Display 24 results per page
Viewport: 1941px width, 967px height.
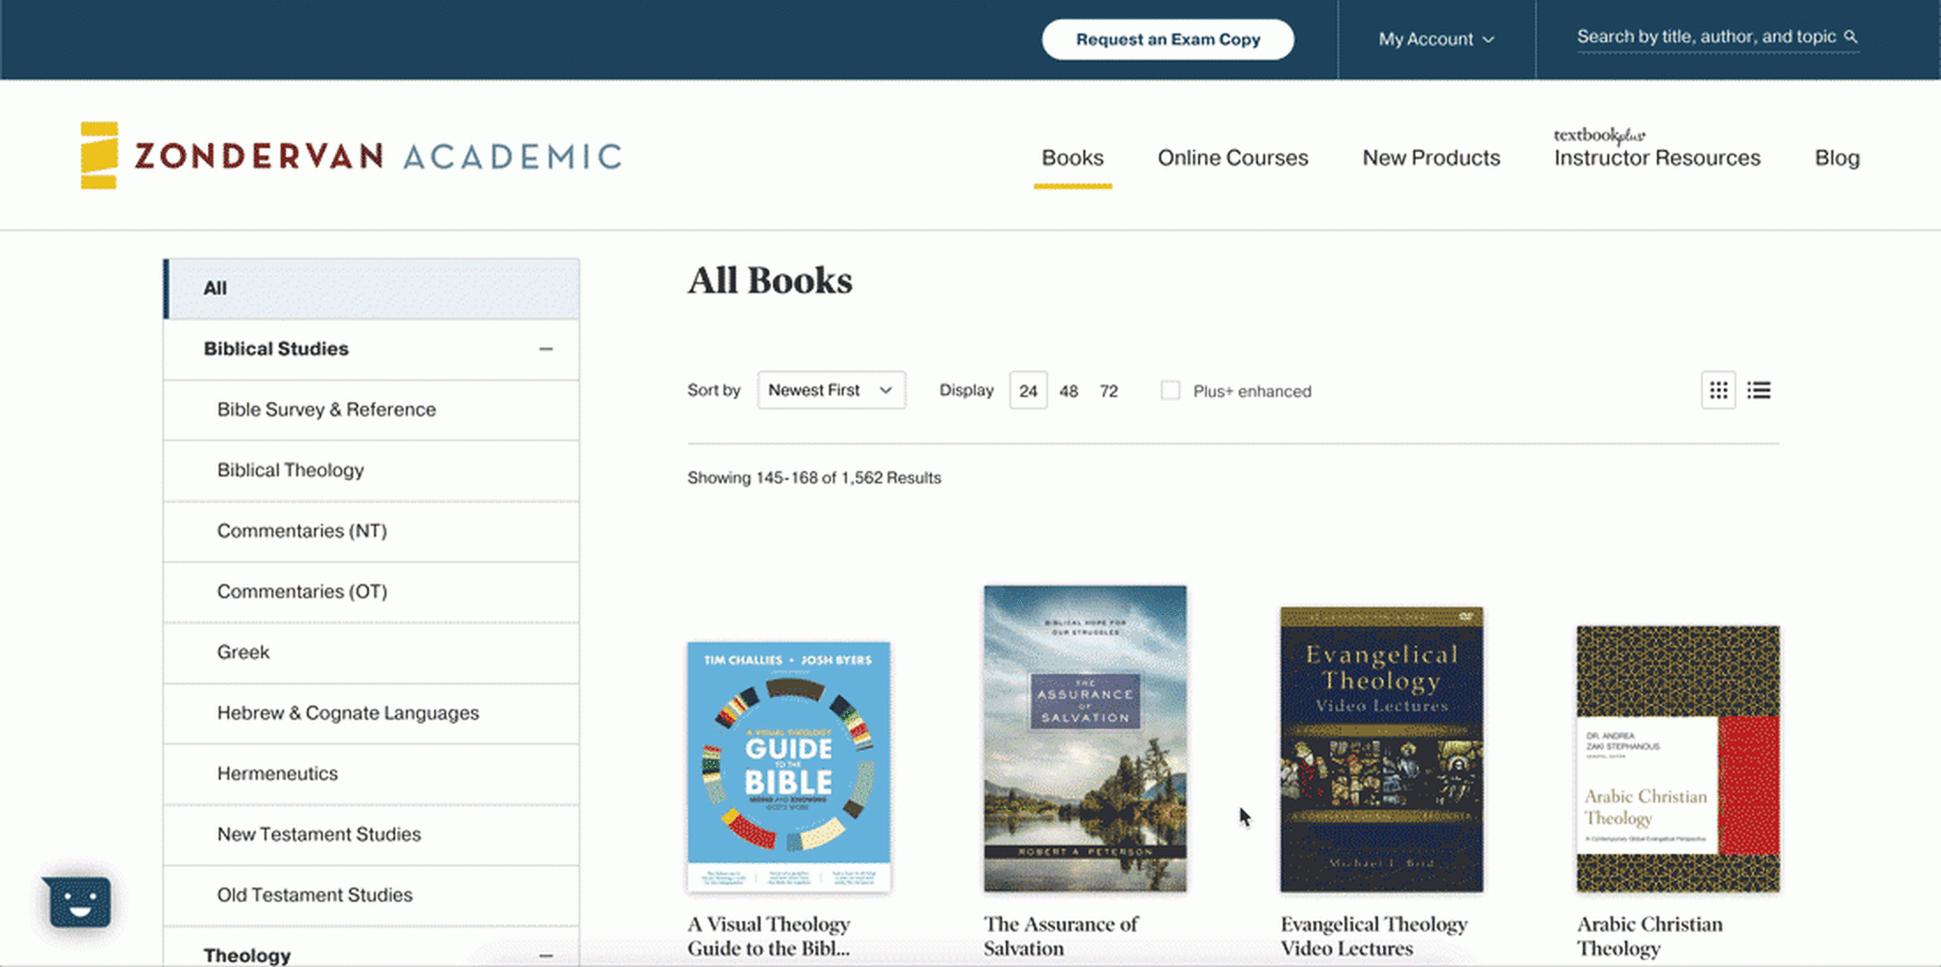coord(1028,390)
